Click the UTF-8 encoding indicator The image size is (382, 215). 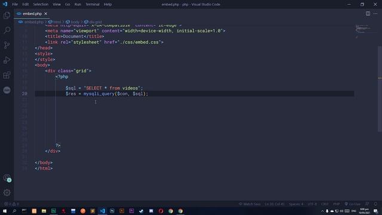tap(312, 204)
